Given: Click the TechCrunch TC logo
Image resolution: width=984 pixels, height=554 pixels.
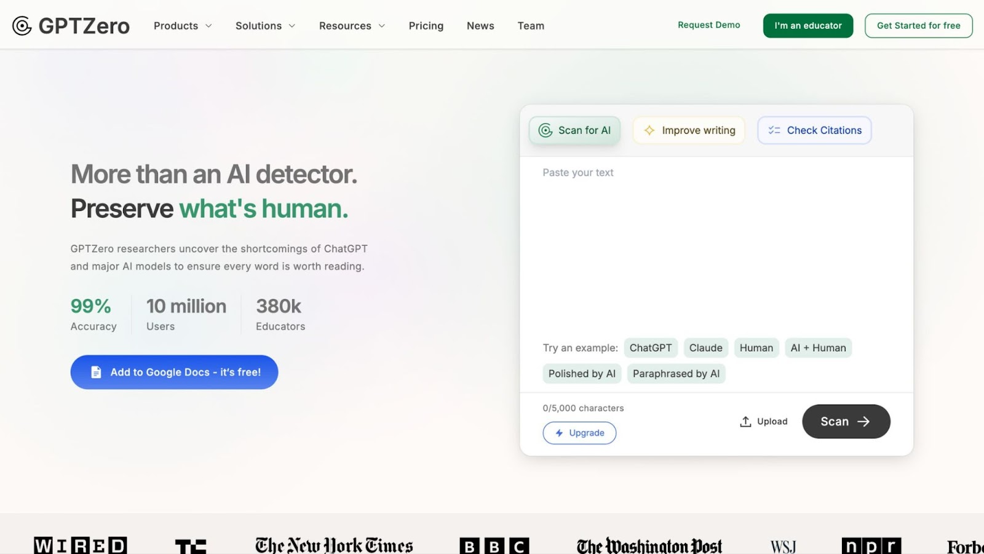Looking at the screenshot, I should 191,546.
